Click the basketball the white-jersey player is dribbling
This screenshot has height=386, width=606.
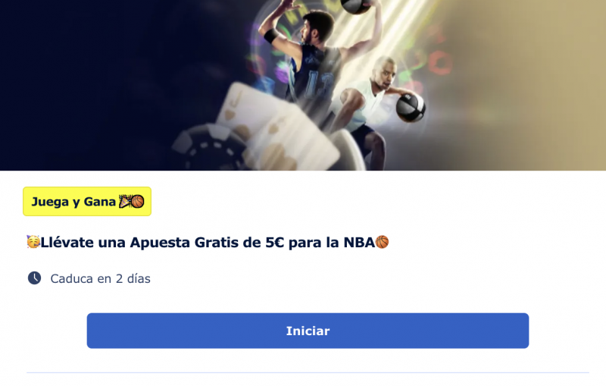pyautogui.click(x=411, y=107)
